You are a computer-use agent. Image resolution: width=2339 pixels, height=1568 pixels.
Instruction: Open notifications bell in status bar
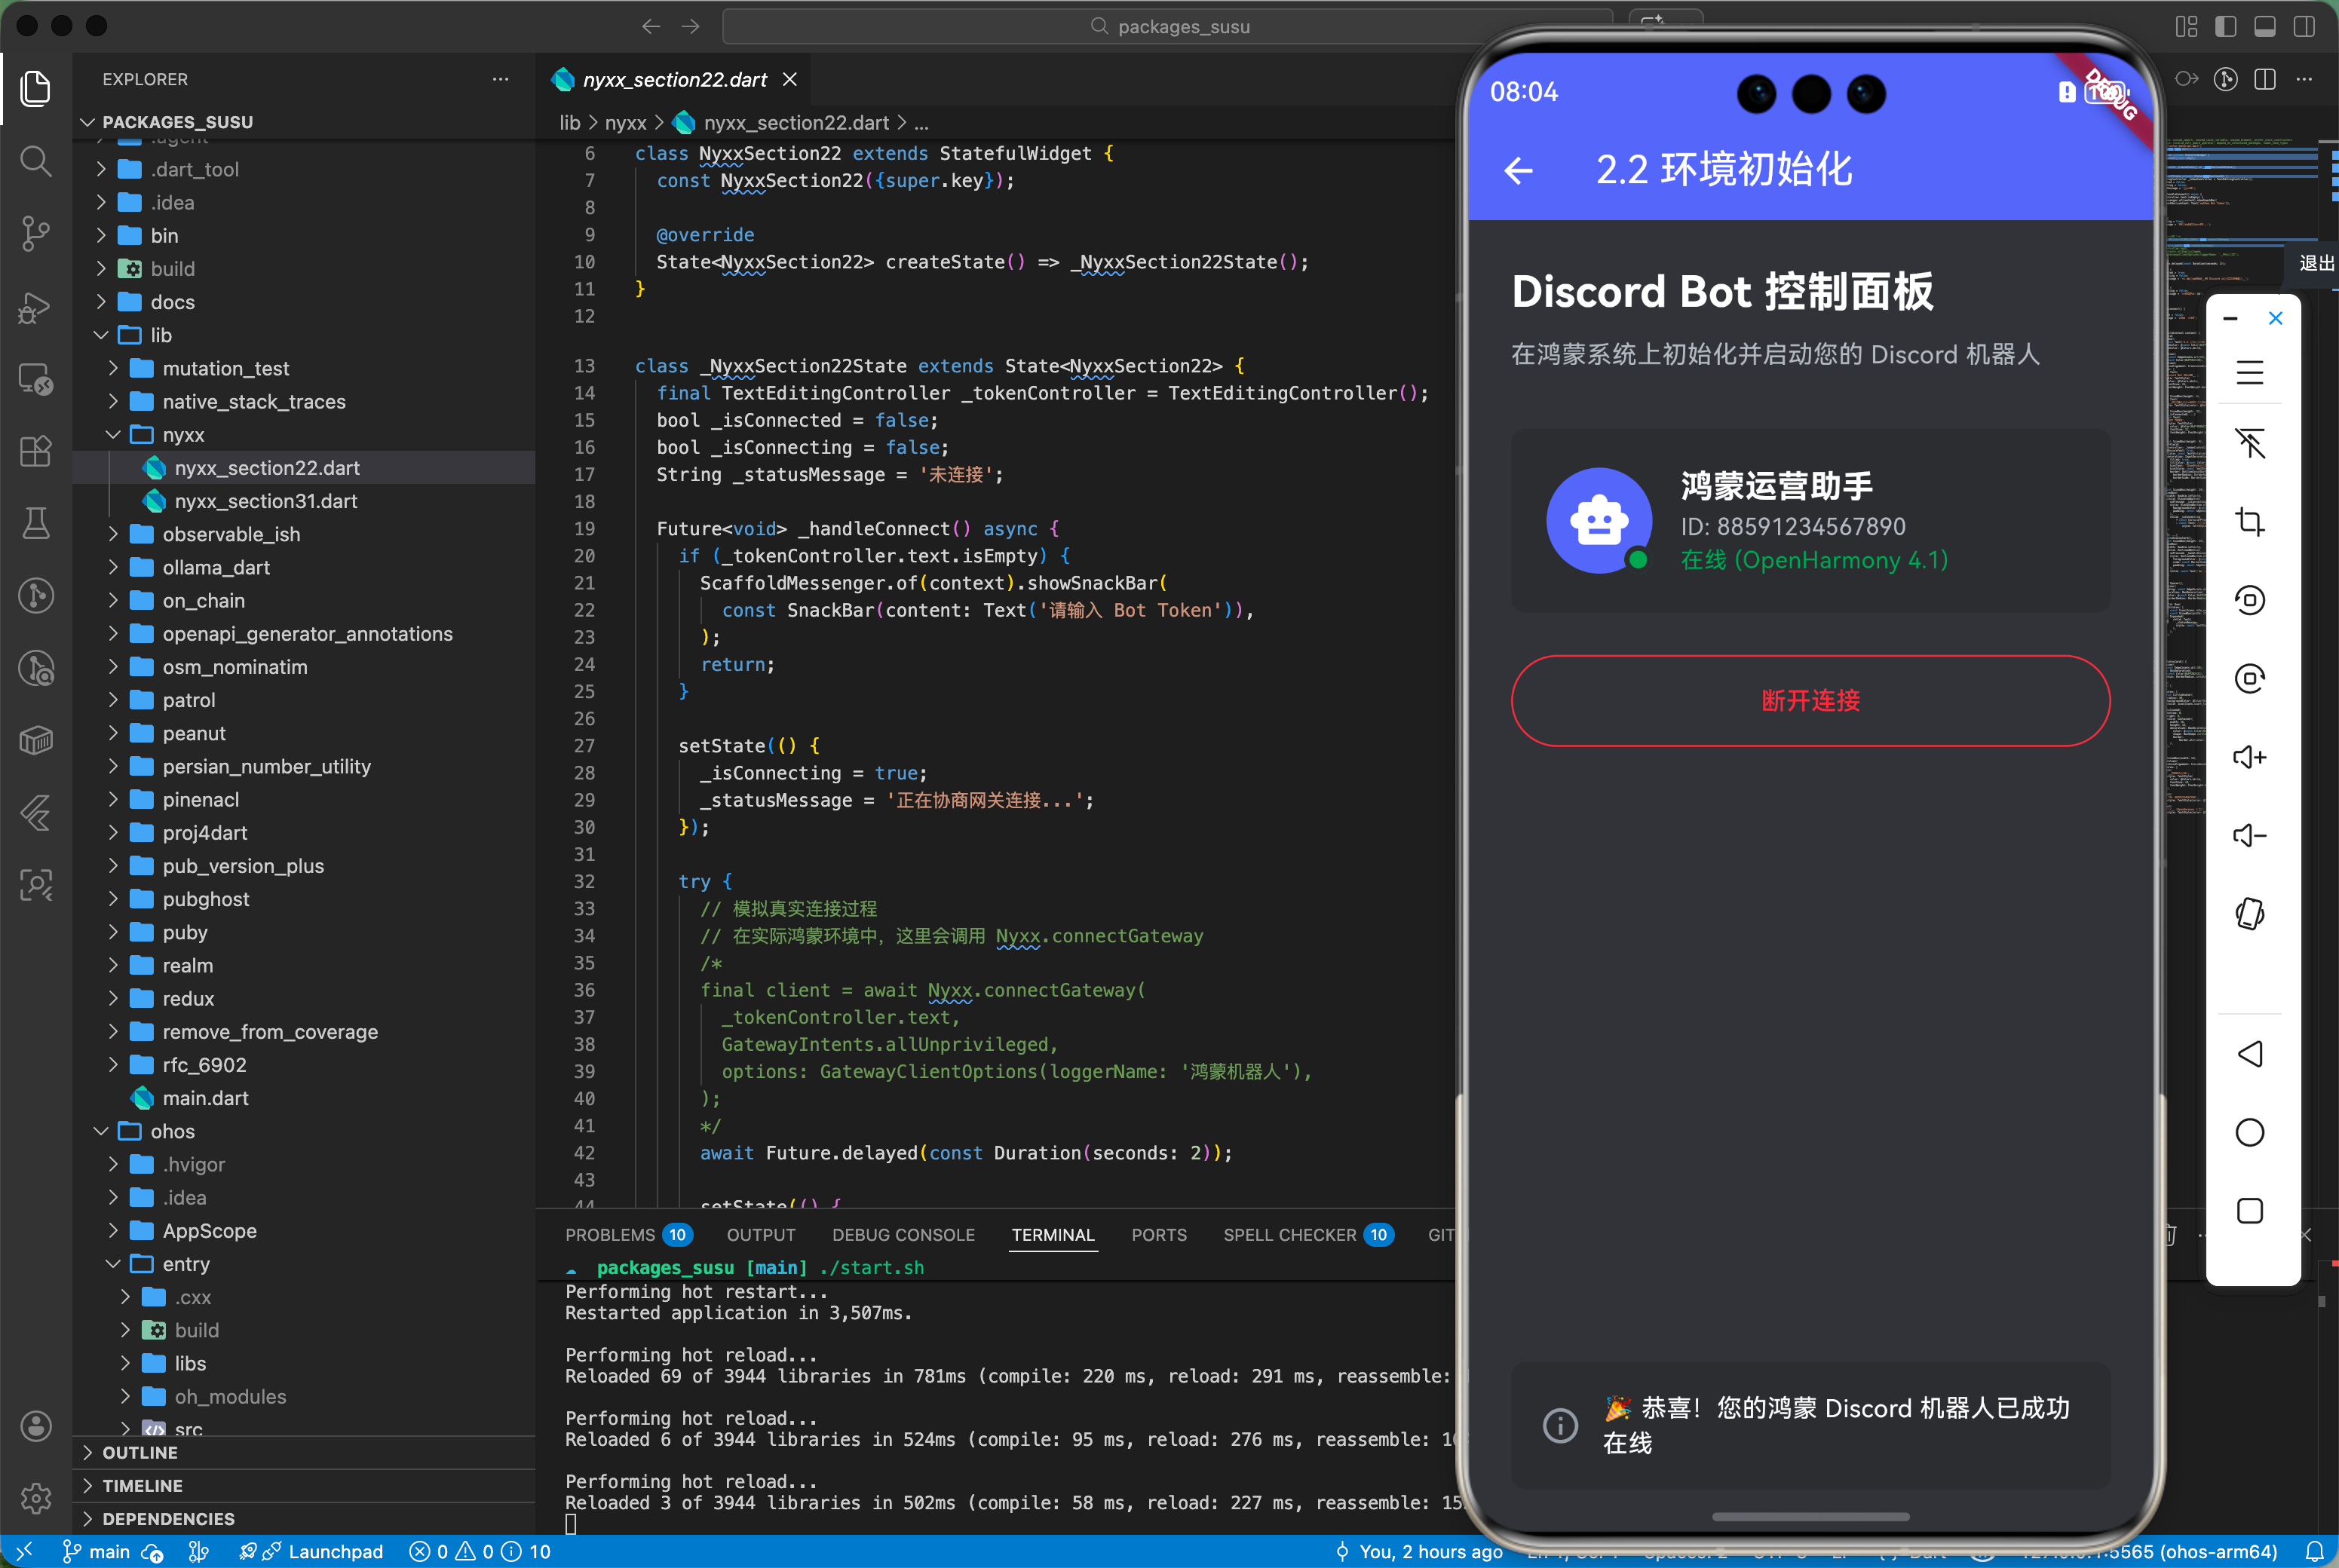click(x=2314, y=1551)
